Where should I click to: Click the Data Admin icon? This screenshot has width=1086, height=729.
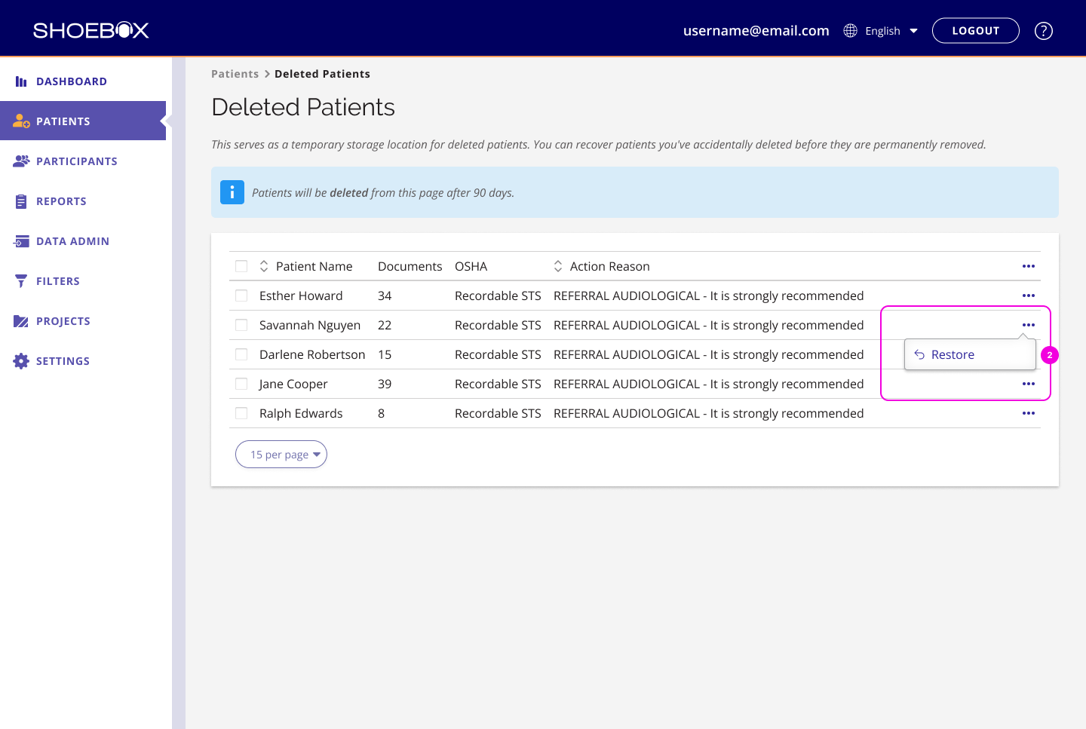tap(21, 241)
